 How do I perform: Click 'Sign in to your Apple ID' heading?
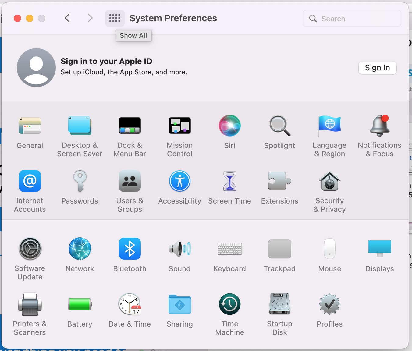[106, 61]
